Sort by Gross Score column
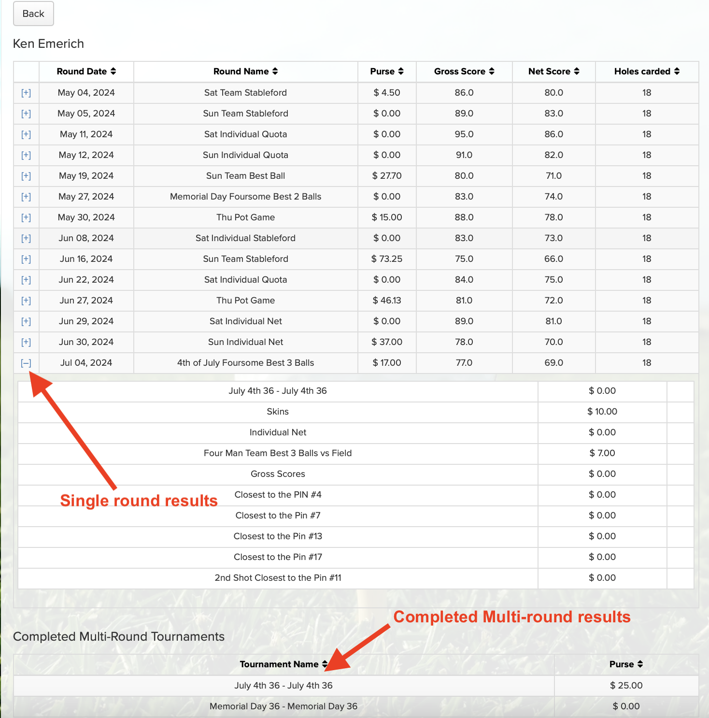Image resolution: width=709 pixels, height=718 pixels. (464, 72)
